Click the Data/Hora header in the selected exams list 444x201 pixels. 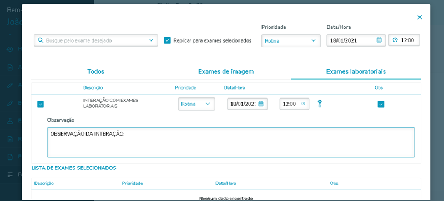(226, 183)
